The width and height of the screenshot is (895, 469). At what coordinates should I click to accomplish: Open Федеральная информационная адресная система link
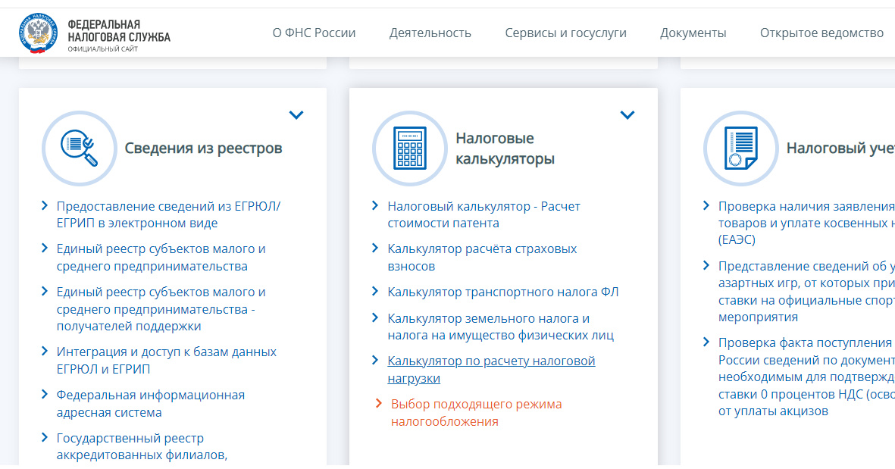[151, 403]
